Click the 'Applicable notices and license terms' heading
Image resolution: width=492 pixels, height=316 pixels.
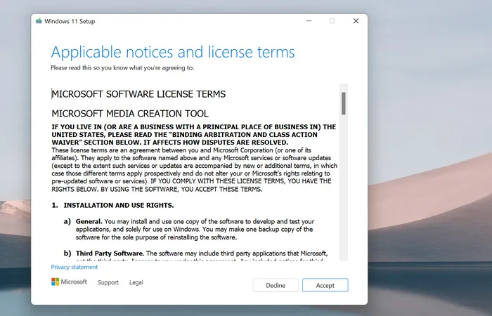tap(173, 53)
